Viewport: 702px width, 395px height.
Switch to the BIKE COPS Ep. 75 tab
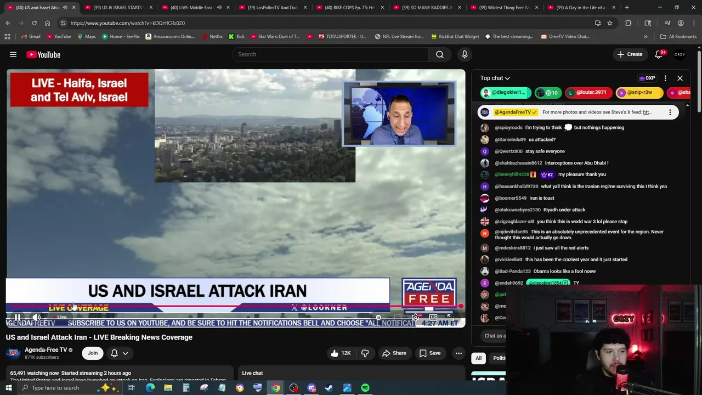349,8
